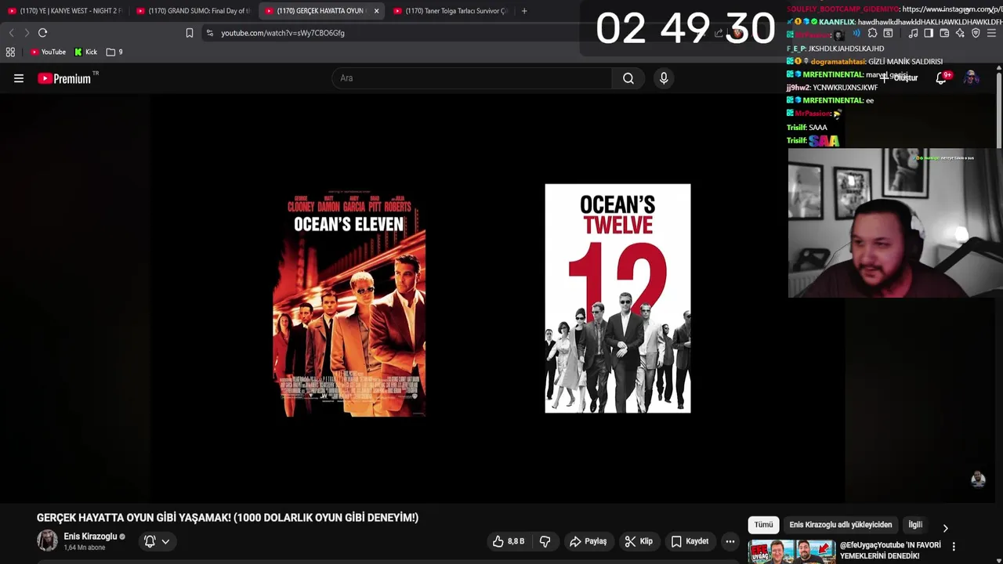Open the AI sparkle assistant icon
The width and height of the screenshot is (1003, 564).
click(x=960, y=33)
